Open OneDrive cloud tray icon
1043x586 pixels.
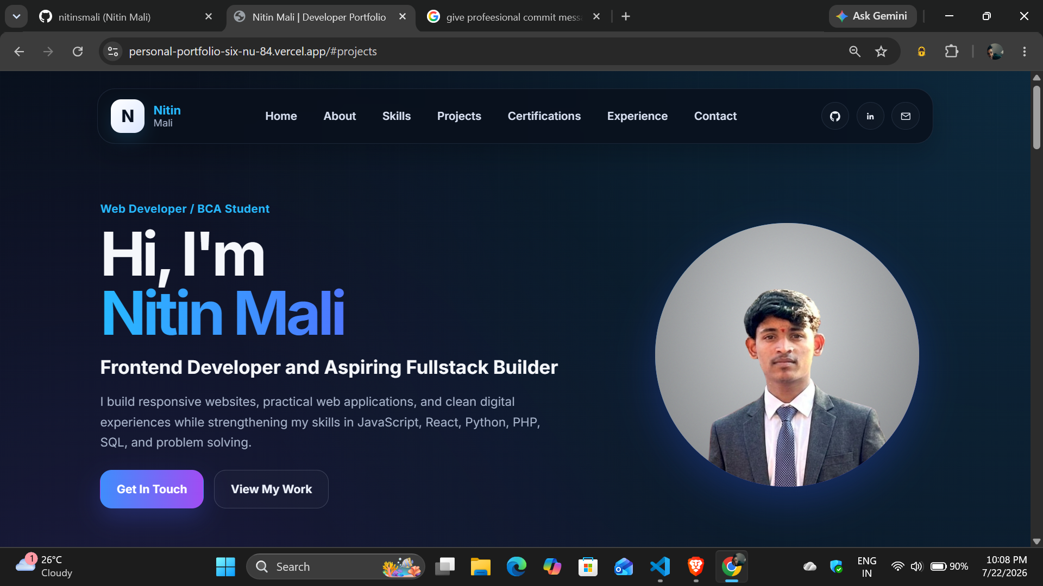pos(810,566)
